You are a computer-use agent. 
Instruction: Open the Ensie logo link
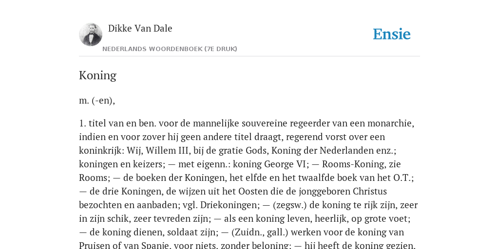coord(391,35)
